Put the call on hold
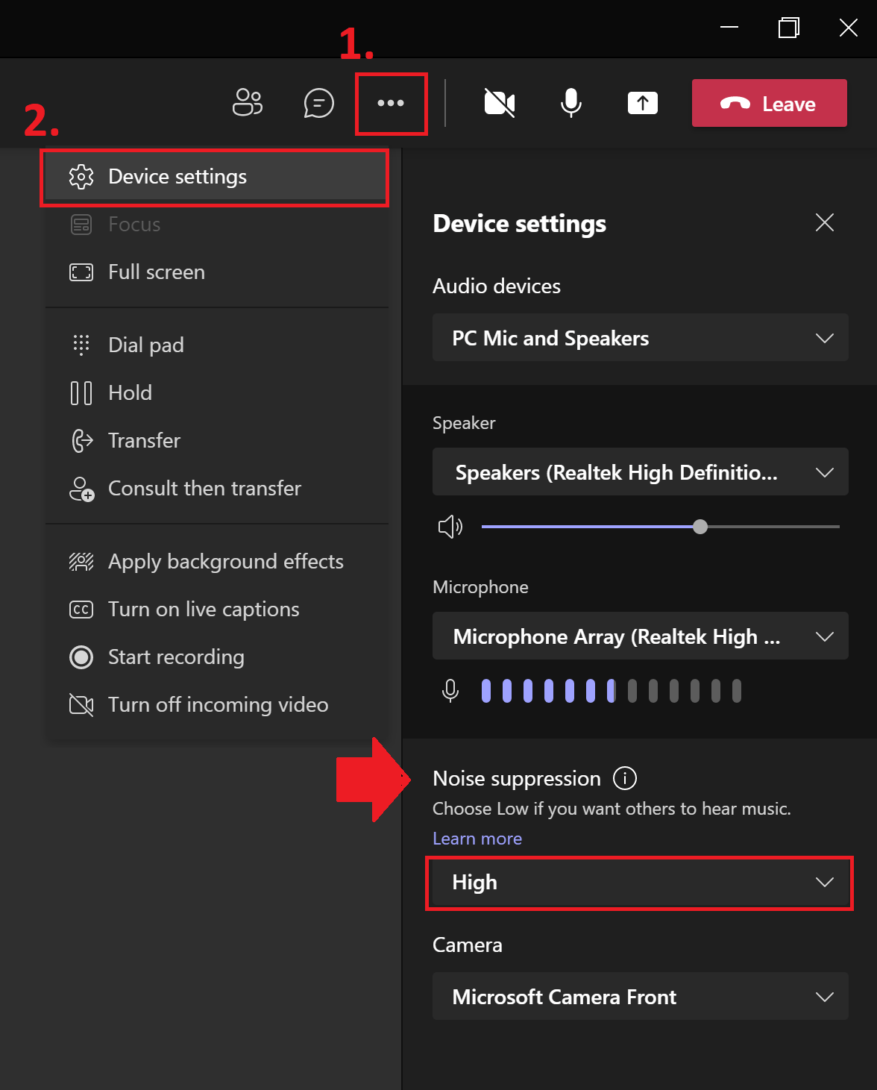This screenshot has width=877, height=1090. coord(131,392)
